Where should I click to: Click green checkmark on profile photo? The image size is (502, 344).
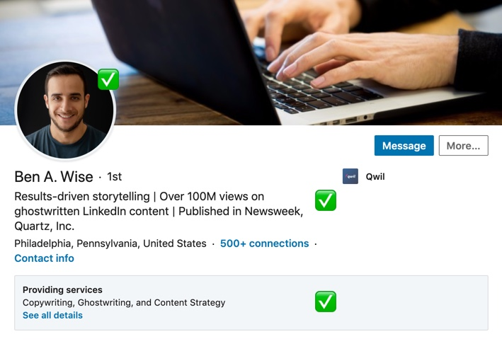(x=108, y=79)
